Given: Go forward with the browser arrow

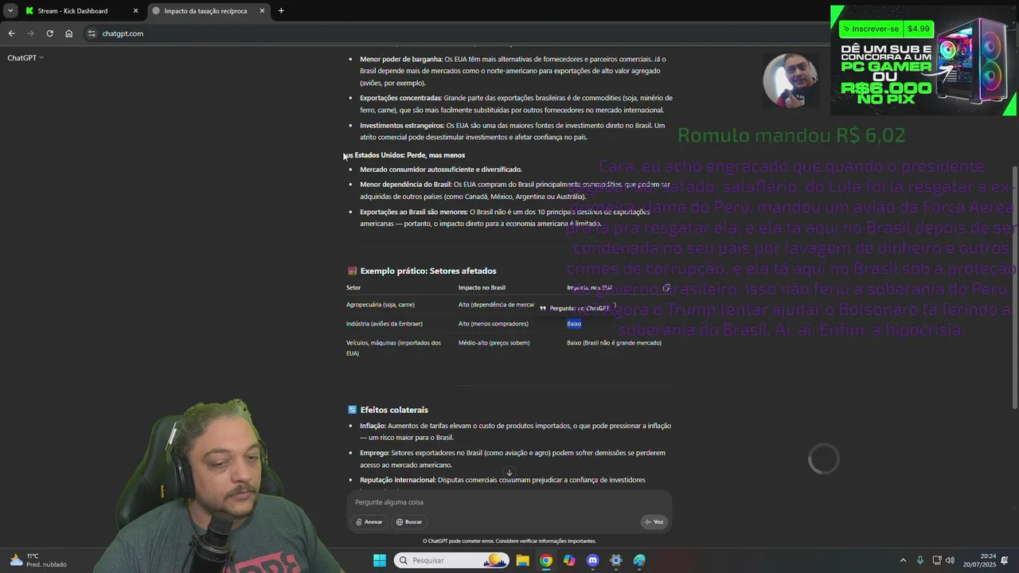Looking at the screenshot, I should [30, 33].
